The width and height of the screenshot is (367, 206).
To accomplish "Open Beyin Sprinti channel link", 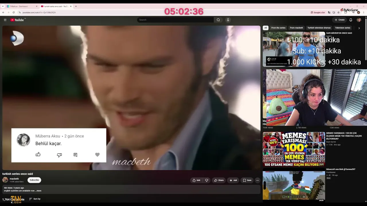I will point(331,142).
